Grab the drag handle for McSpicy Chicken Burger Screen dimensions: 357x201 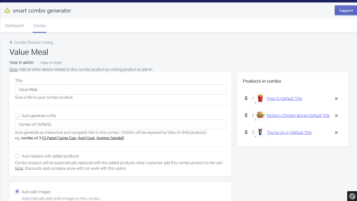[x=246, y=115]
